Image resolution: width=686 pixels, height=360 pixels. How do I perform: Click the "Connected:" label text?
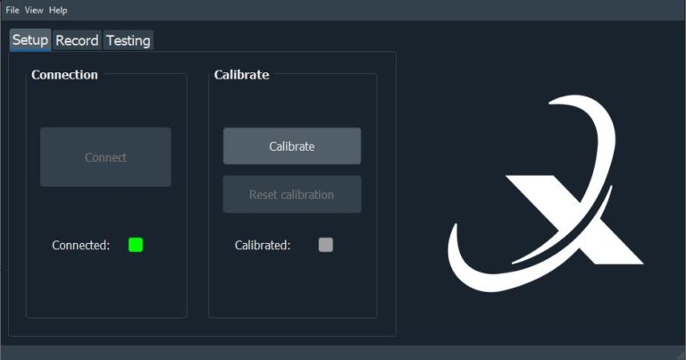point(81,245)
